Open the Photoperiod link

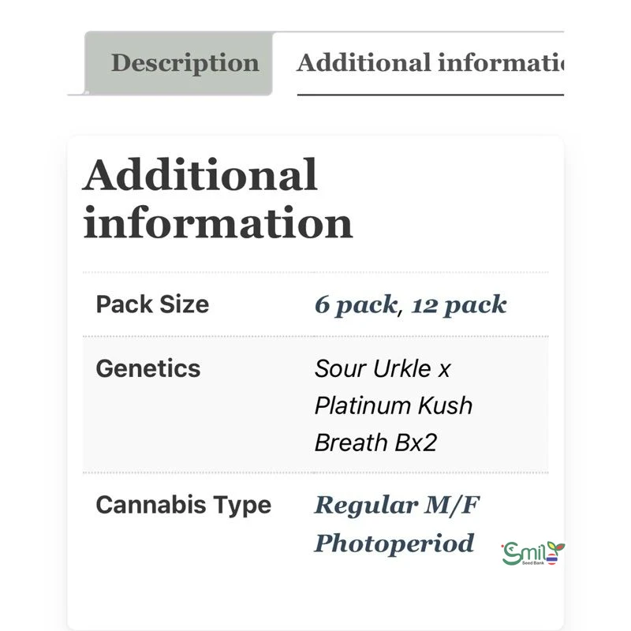pos(394,543)
